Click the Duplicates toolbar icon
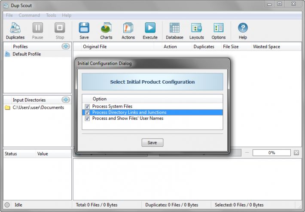 [15, 28]
